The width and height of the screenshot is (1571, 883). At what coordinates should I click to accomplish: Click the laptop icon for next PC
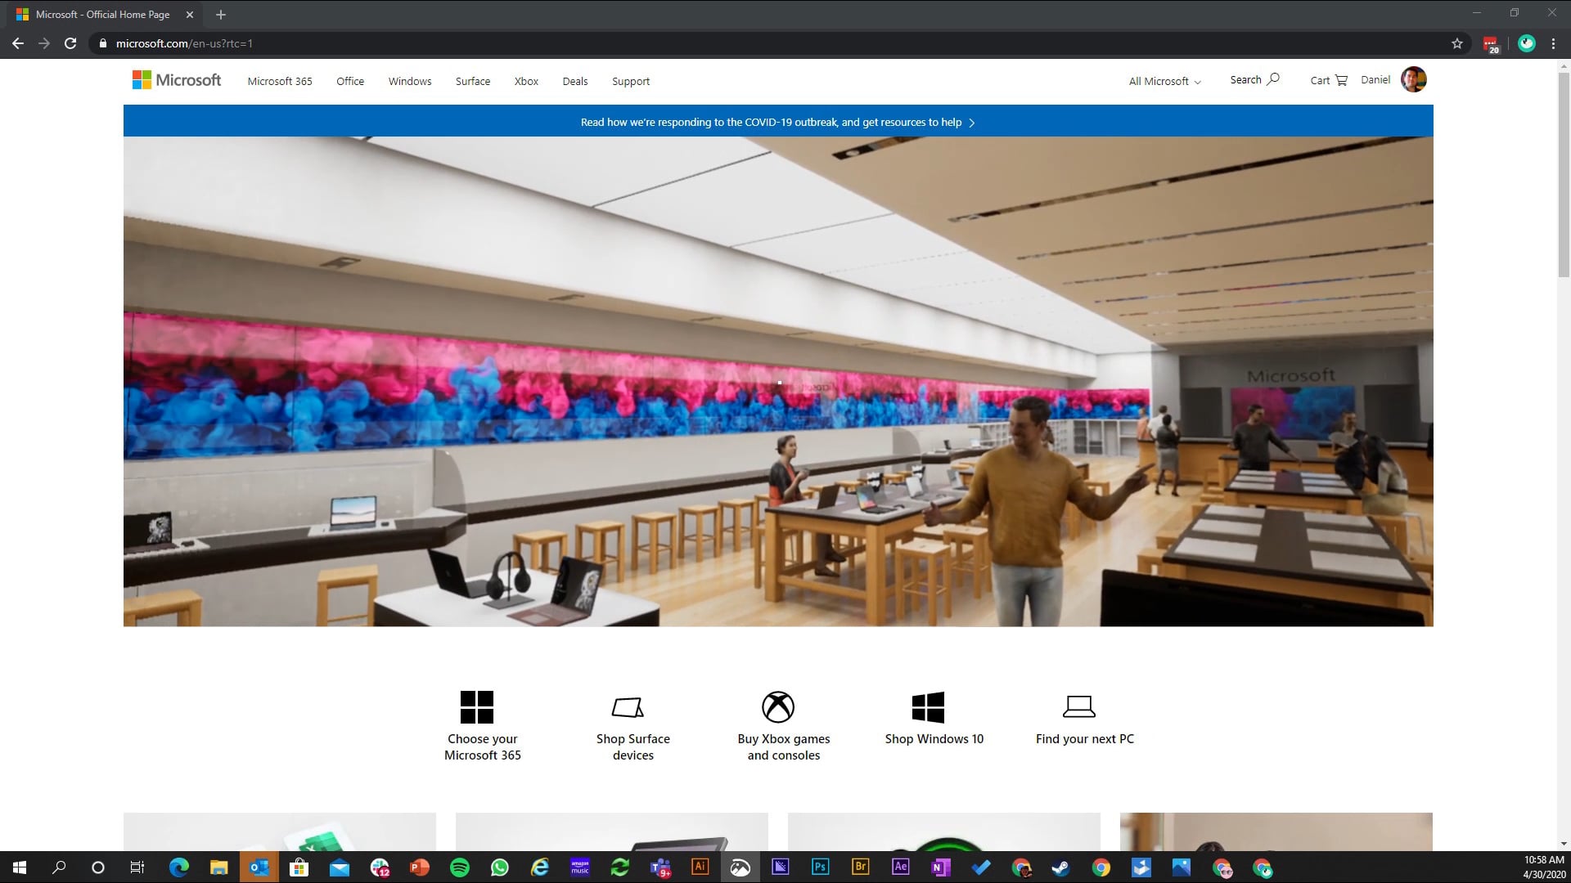(x=1078, y=706)
